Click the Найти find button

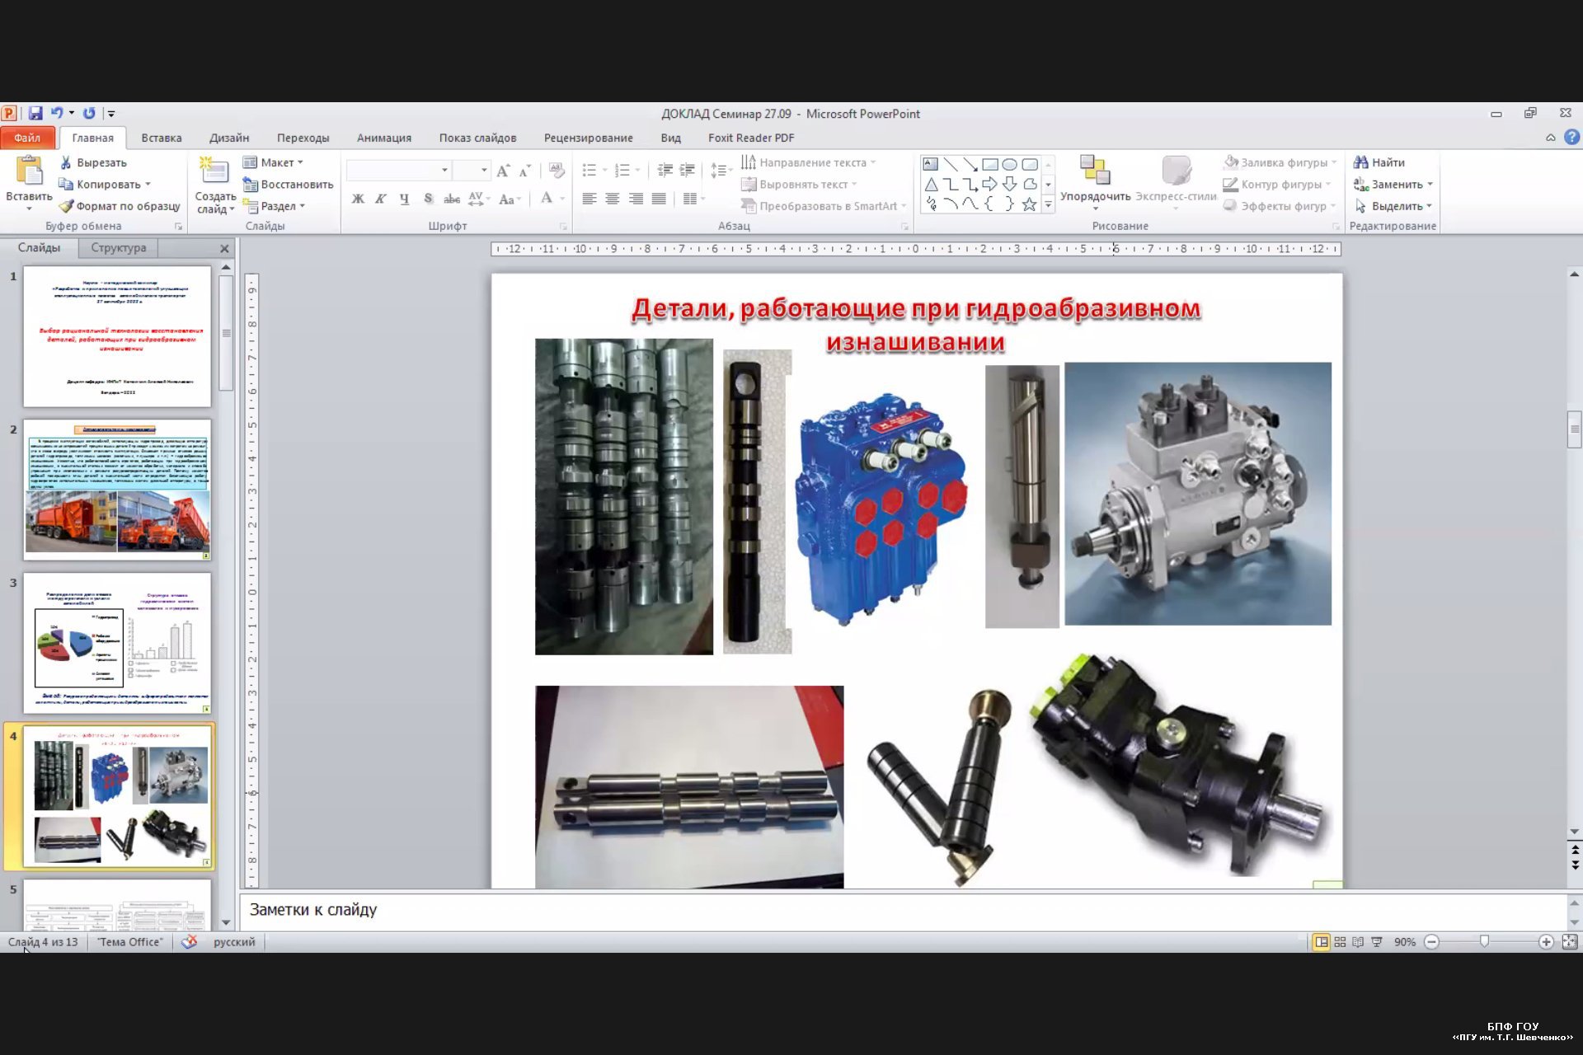(1379, 162)
